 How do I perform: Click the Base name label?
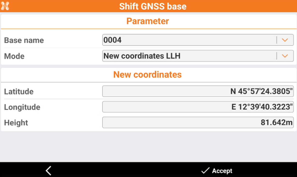coord(24,40)
